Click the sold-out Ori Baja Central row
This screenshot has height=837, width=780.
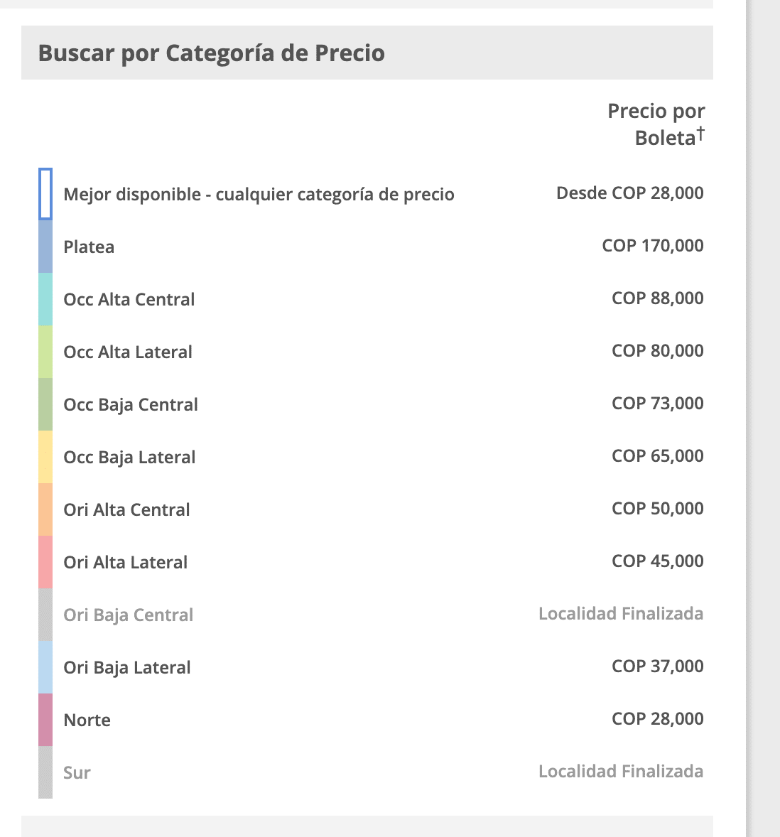(128, 615)
